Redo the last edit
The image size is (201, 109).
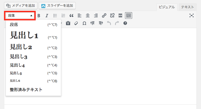click(117, 23)
